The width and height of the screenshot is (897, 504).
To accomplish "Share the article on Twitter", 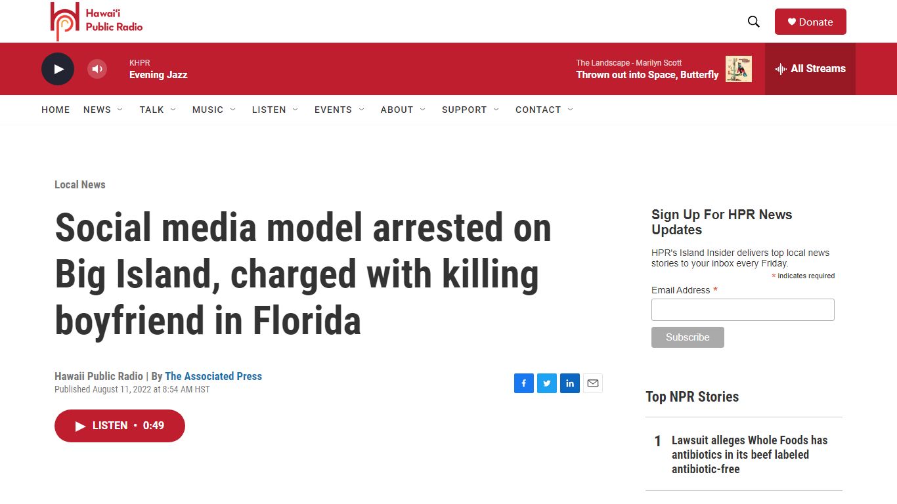I will click(x=547, y=383).
